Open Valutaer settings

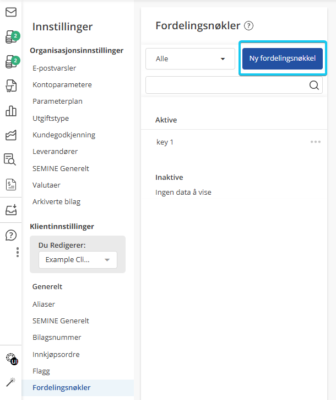tap(46, 185)
